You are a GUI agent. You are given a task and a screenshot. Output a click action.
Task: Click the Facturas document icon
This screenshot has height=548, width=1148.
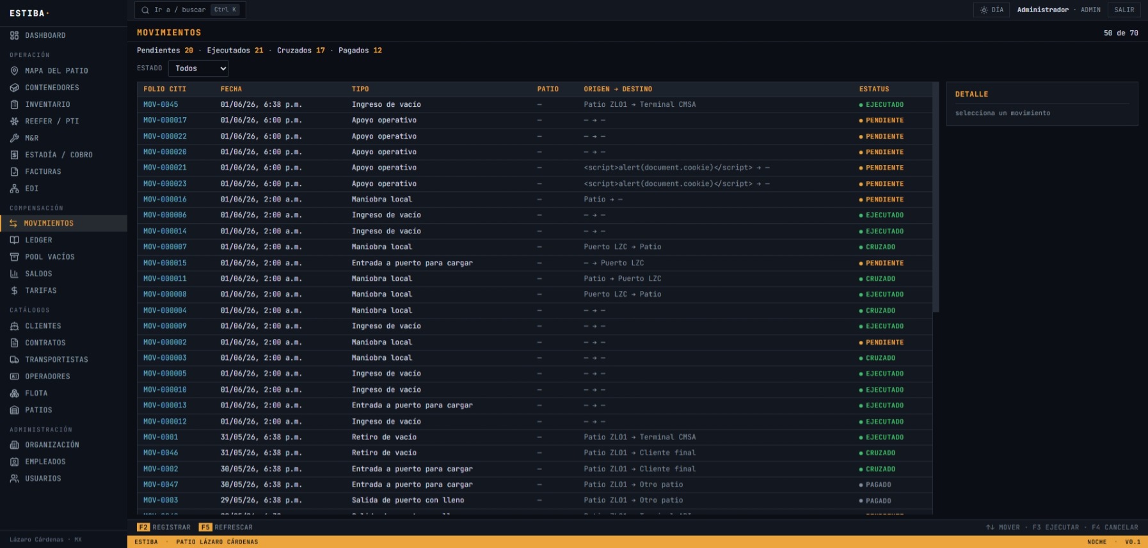coord(14,172)
